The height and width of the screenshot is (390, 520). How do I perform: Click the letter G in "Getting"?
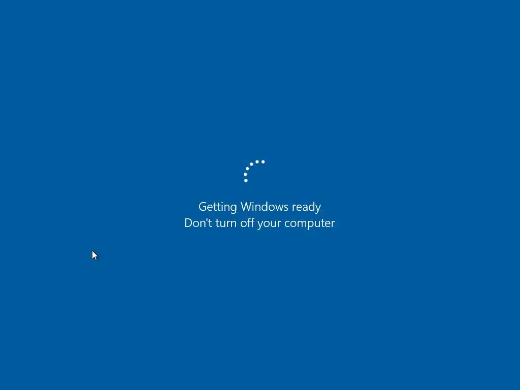(203, 207)
